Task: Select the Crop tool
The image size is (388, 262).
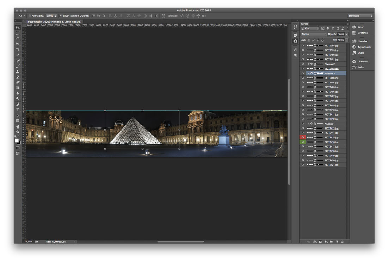Action: click(x=18, y=49)
